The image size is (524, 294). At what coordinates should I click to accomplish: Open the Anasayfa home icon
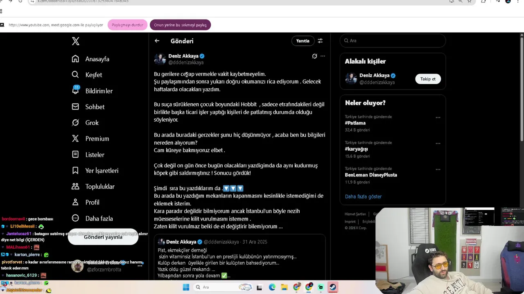pos(75,59)
